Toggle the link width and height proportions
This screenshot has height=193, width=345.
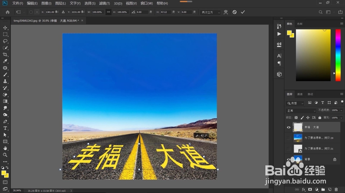[108, 12]
